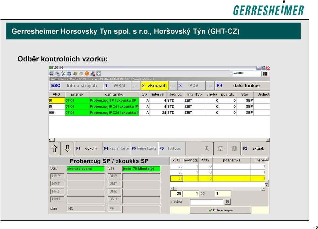
Task: Click the main table horizontal scrollbar right arrow
Action: (268, 140)
